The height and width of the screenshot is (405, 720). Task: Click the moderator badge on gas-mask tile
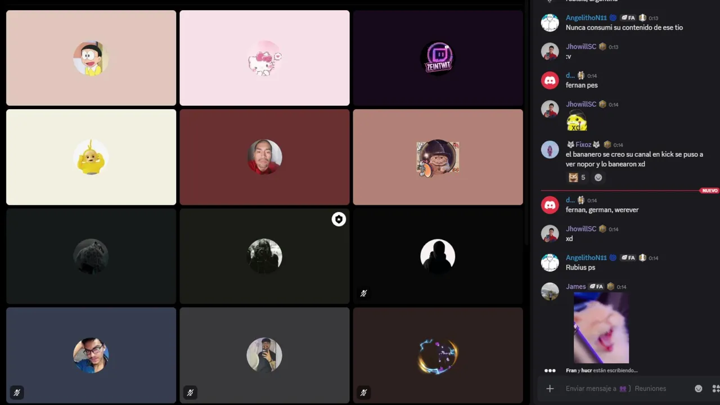(x=339, y=219)
